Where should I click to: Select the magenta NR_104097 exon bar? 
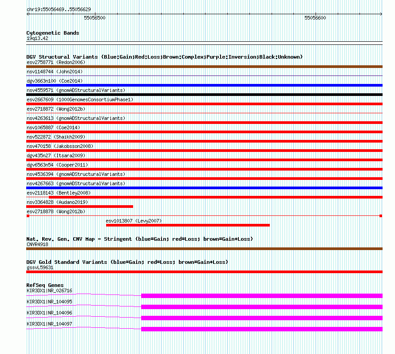(x=262, y=329)
